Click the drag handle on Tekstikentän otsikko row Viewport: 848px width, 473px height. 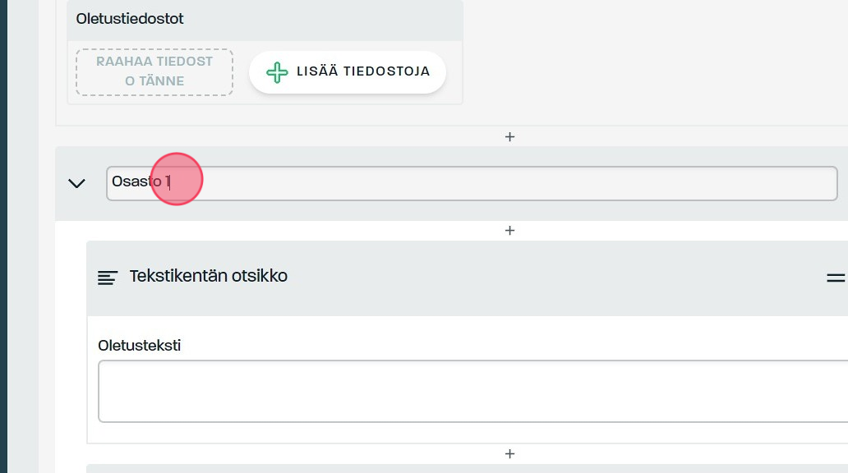coord(835,278)
